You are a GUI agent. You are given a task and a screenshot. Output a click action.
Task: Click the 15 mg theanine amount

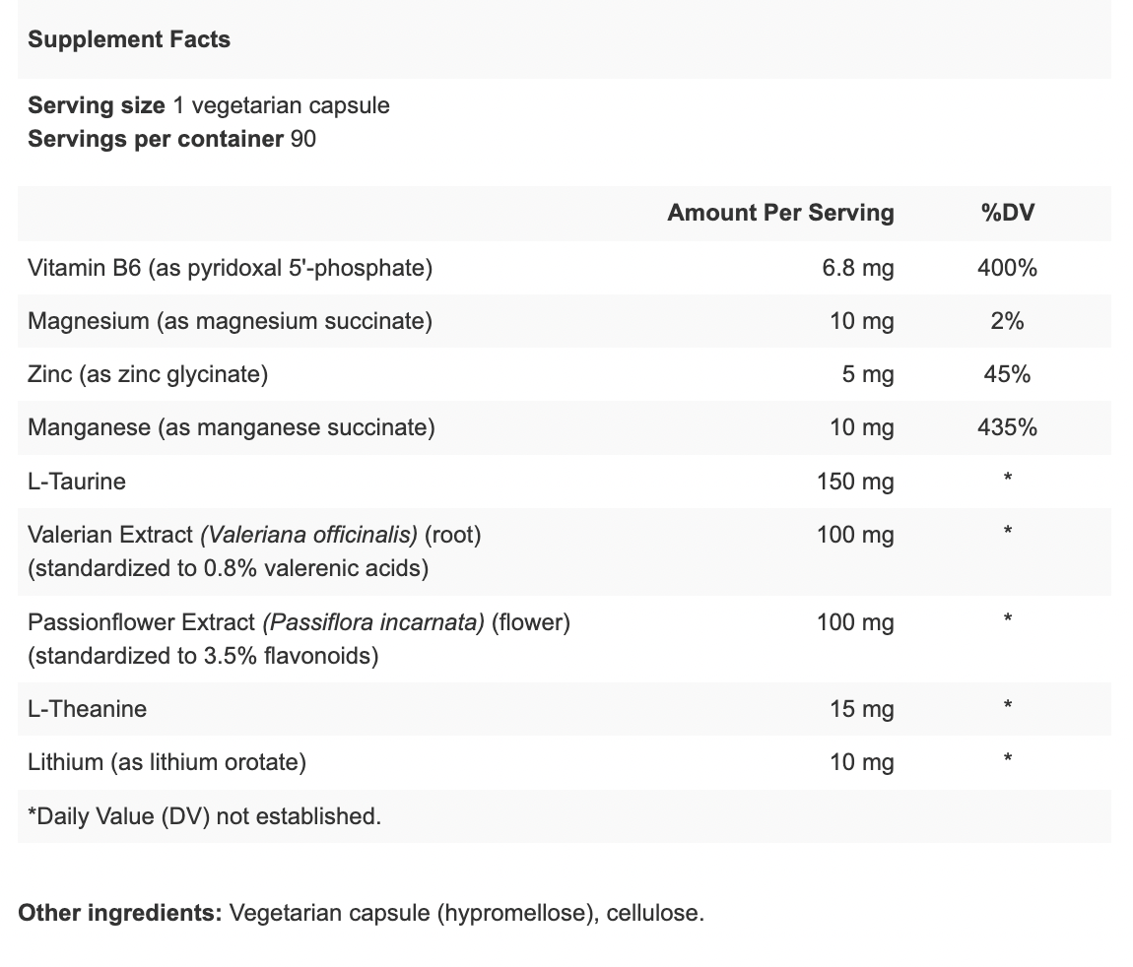(862, 708)
